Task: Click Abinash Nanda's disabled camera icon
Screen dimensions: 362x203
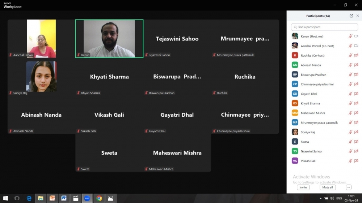Action: [356, 65]
